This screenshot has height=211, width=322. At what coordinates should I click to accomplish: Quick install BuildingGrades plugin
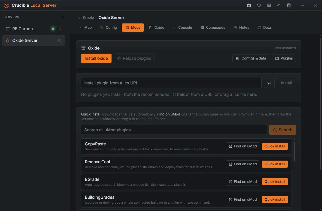275,200
